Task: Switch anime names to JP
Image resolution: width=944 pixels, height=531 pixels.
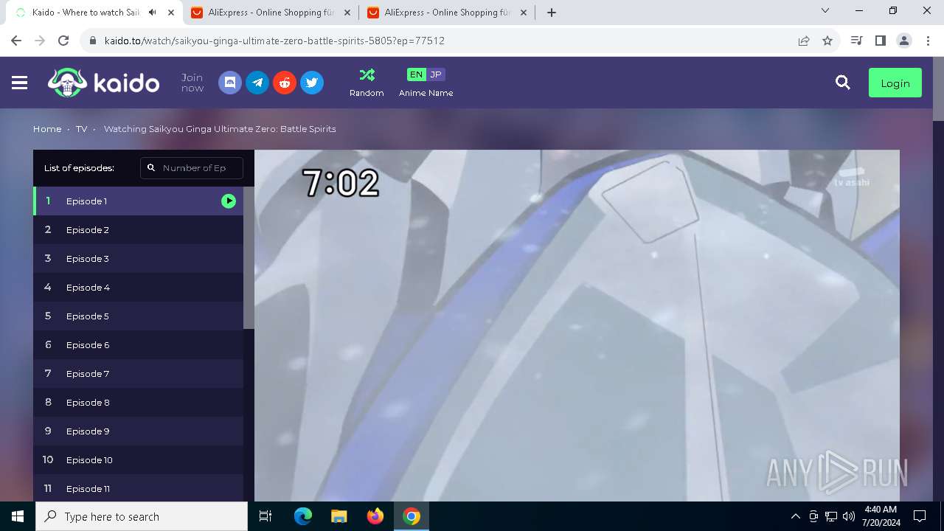Action: pos(436,74)
